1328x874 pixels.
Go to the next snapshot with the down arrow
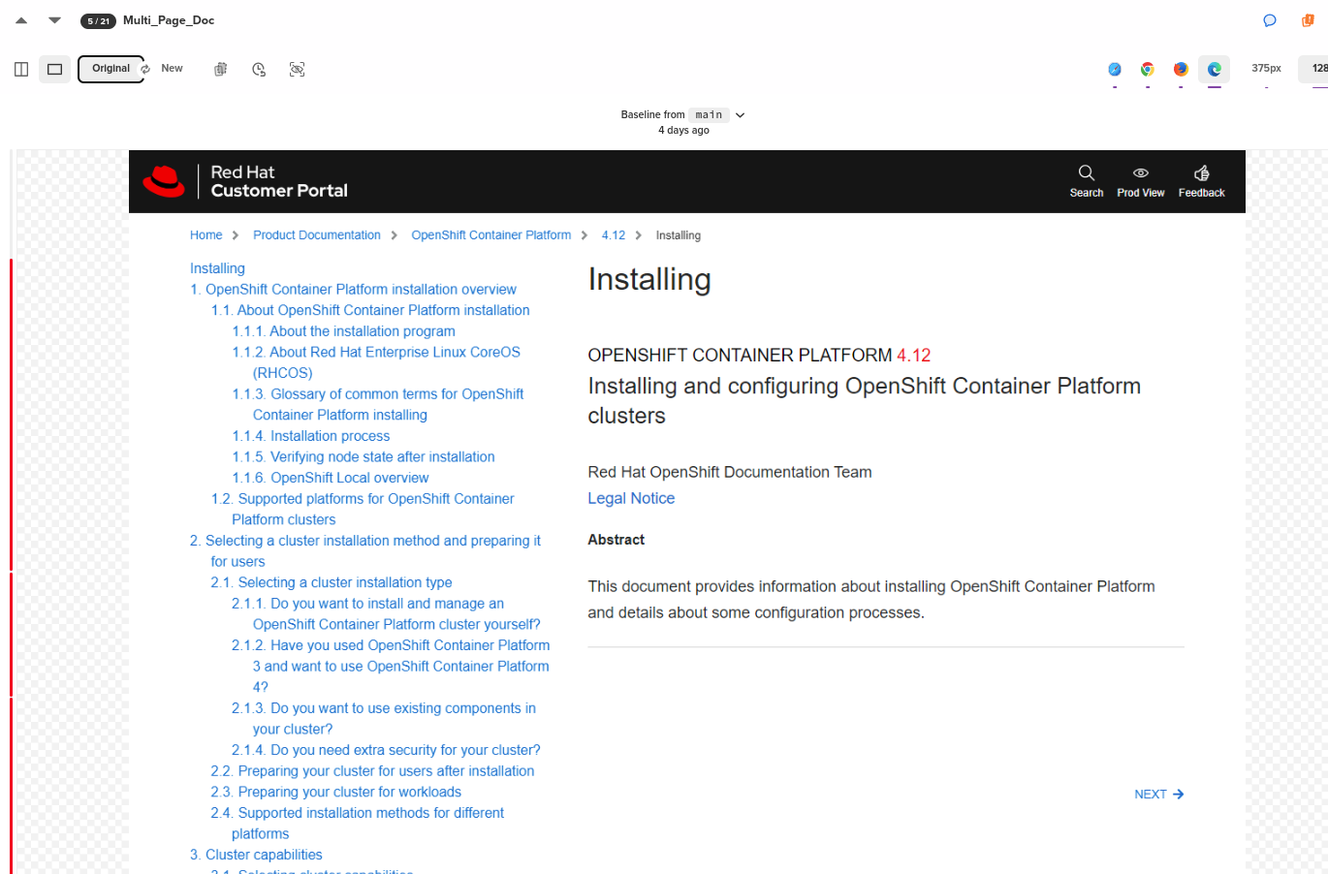(55, 20)
